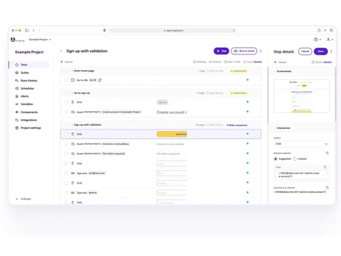Select the Type text qwerty value

(x=93, y=193)
